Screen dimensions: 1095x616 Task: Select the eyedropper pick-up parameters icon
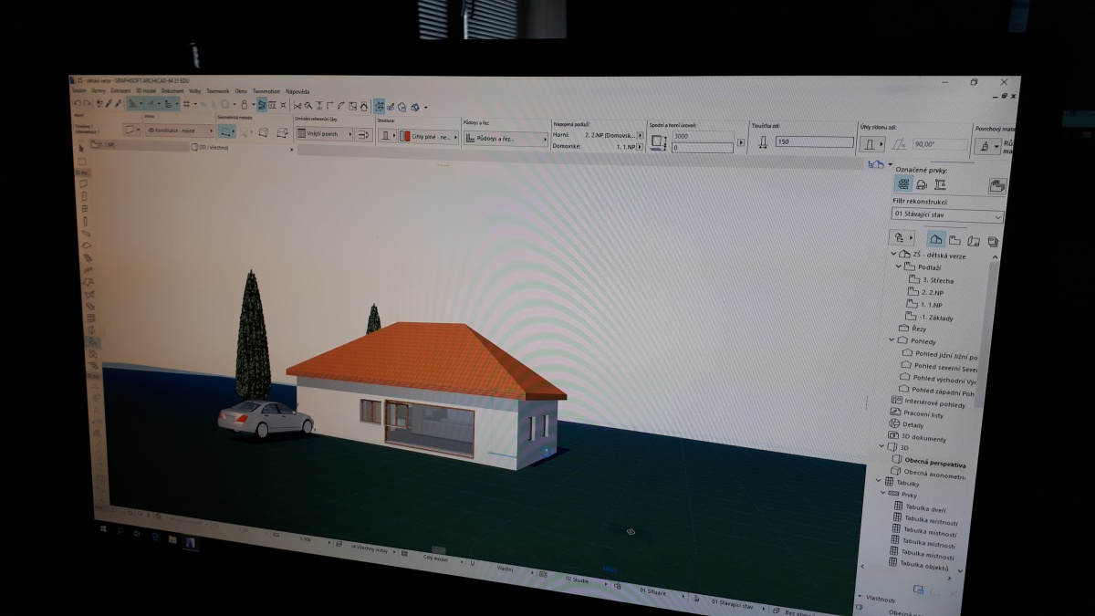[109, 104]
